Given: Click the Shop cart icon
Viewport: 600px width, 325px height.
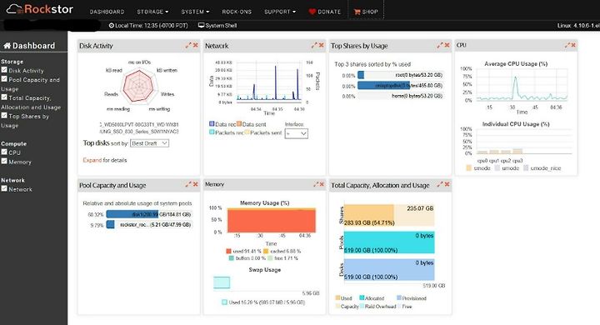Looking at the screenshot, I should click(x=357, y=12).
